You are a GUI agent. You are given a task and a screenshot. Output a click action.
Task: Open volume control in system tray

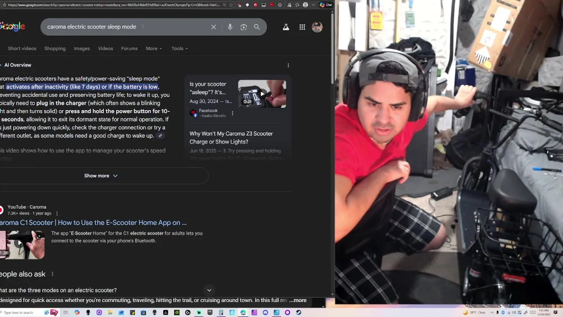click(x=514, y=313)
